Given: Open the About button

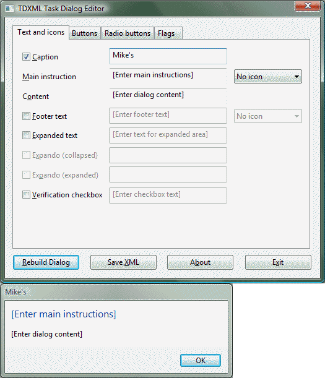Looking at the screenshot, I should [x=200, y=262].
